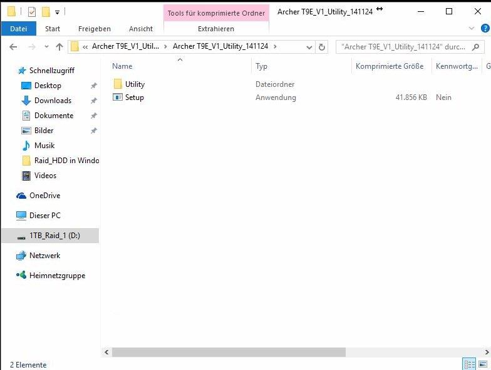Click Archer T9E_V1_Utility_141124 breadcrumb segment

[220, 46]
